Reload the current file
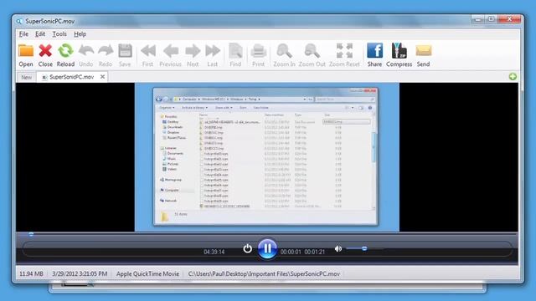536x301 pixels. (x=65, y=55)
